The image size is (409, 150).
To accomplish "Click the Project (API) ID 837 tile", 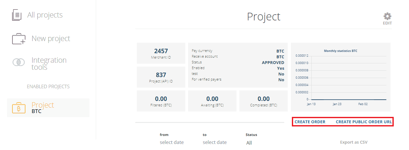I will [x=161, y=77].
